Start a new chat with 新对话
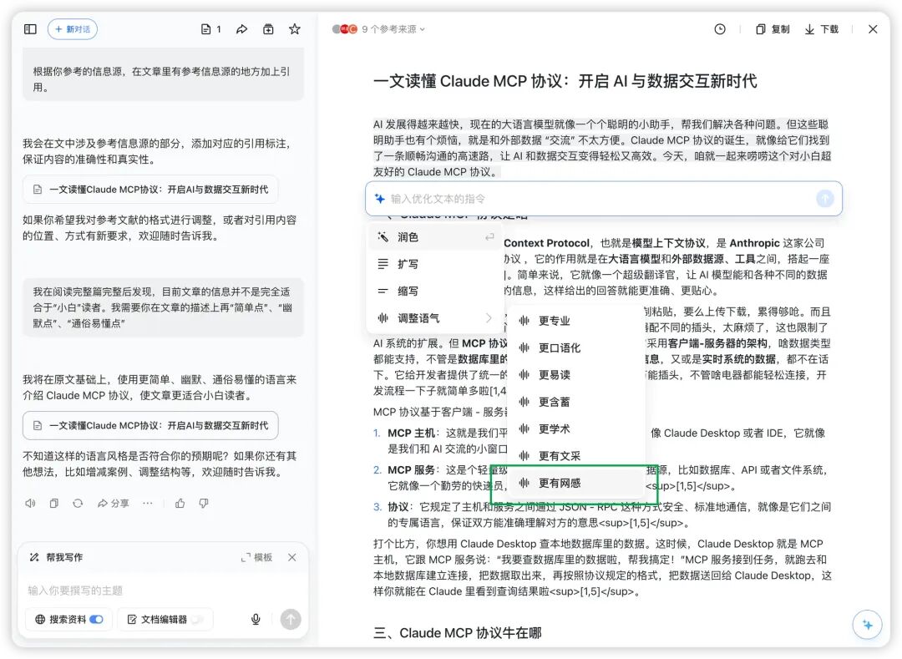Screen dimensions: 902x659 [x=73, y=28]
